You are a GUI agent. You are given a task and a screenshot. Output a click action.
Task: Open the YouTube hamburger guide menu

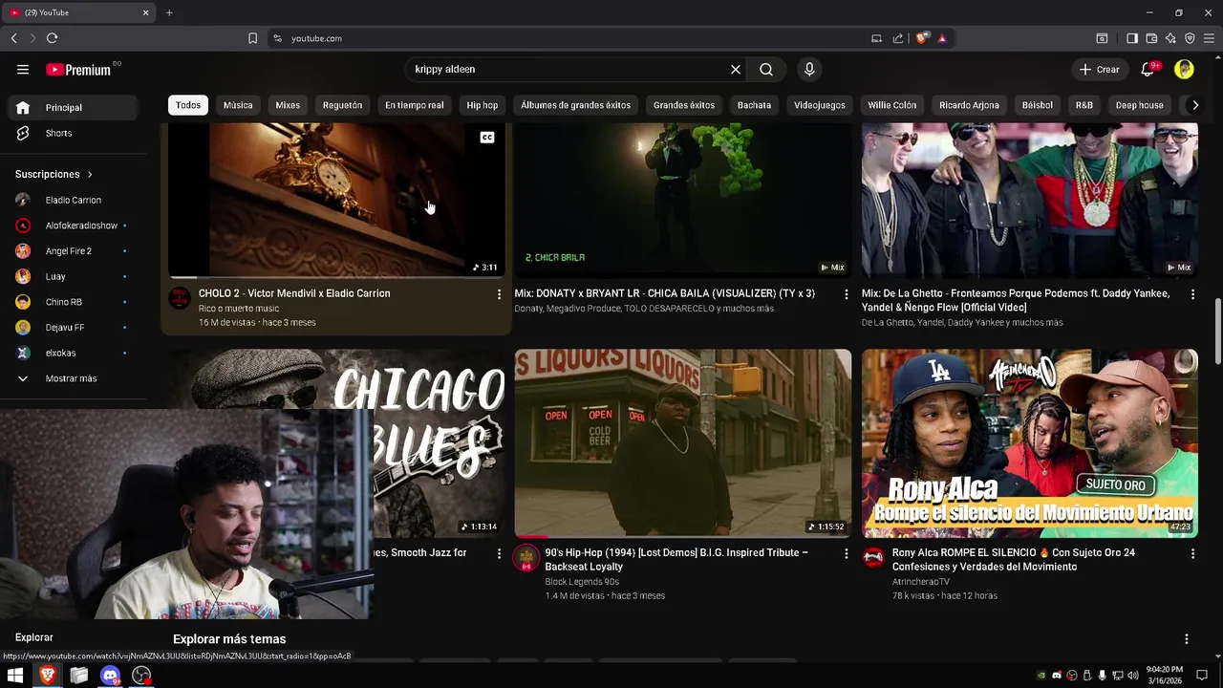pos(23,69)
